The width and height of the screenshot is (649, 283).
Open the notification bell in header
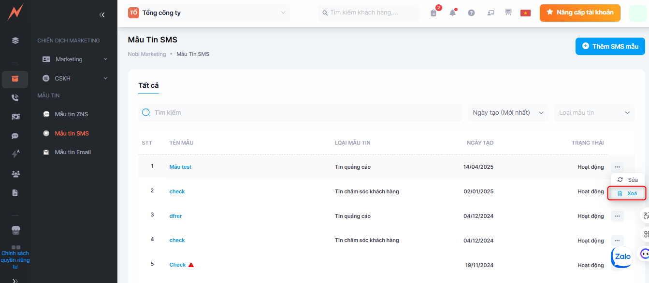click(x=452, y=13)
